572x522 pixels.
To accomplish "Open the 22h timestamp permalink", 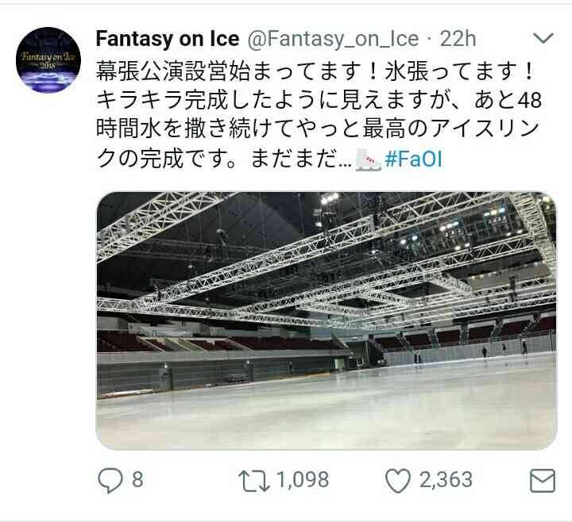I will coord(458,39).
